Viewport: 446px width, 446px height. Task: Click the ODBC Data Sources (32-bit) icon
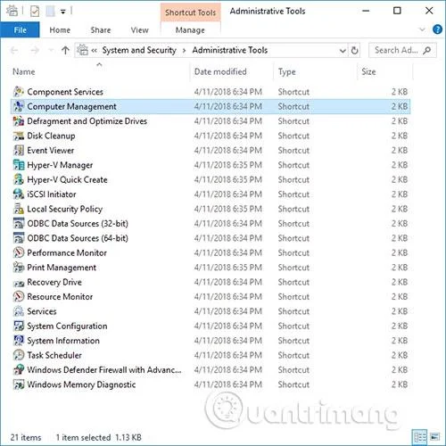[19, 223]
